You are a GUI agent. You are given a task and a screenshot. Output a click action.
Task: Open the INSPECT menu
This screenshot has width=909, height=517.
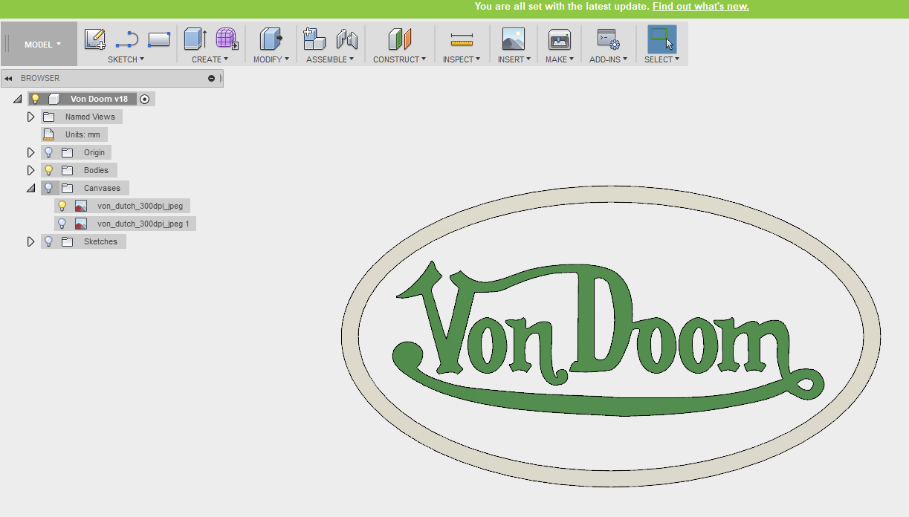[462, 59]
